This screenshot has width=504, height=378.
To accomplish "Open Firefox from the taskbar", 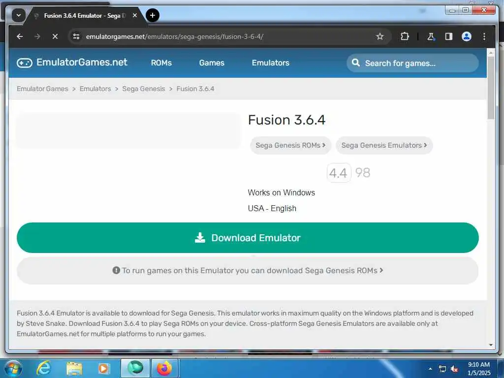I will tap(164, 368).
